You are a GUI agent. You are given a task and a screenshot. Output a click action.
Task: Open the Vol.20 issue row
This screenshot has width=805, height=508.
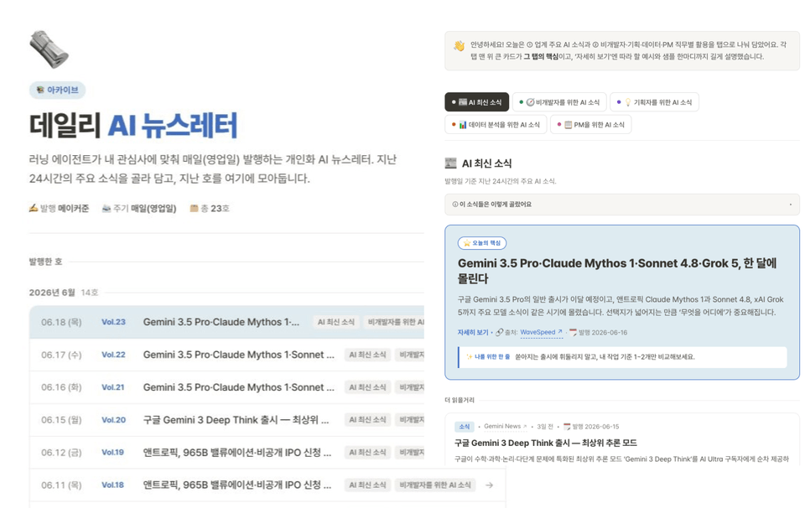[x=227, y=420]
